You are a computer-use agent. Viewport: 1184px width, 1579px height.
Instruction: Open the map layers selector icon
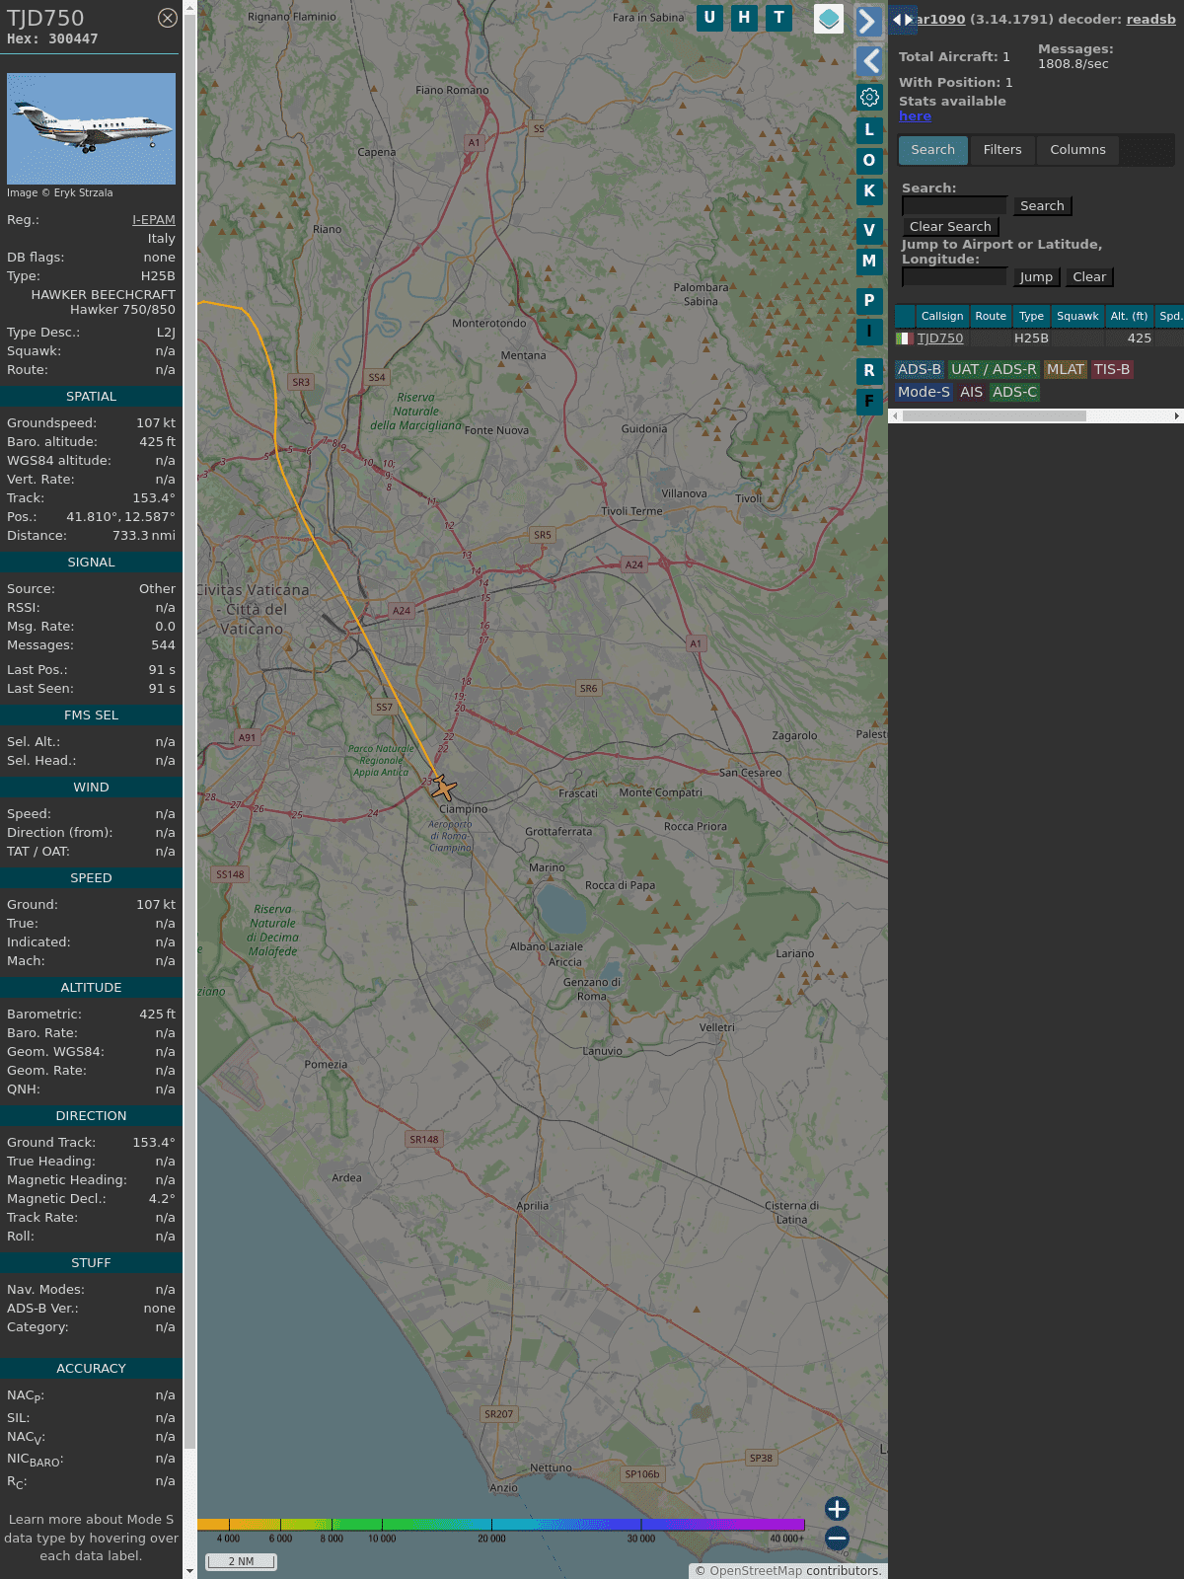(x=829, y=19)
